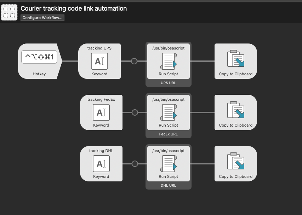Image resolution: width=302 pixels, height=215 pixels.
Task: Click the workflow title 'Courier tracking code link automation'
Action: pyautogui.click(x=74, y=8)
